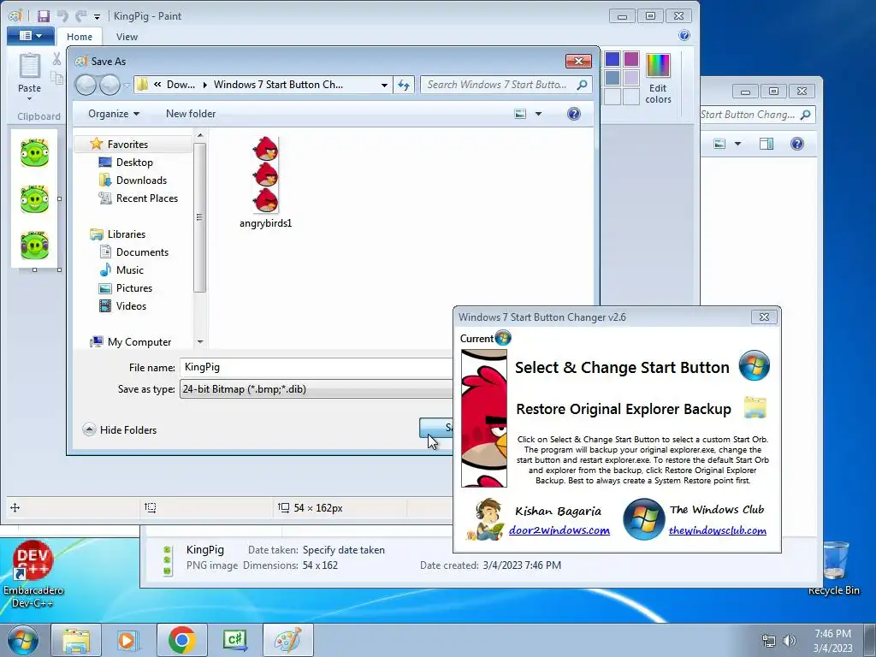This screenshot has width=876, height=657.
Task: Click the Undo arrow in Paint title bar
Action: click(x=62, y=16)
